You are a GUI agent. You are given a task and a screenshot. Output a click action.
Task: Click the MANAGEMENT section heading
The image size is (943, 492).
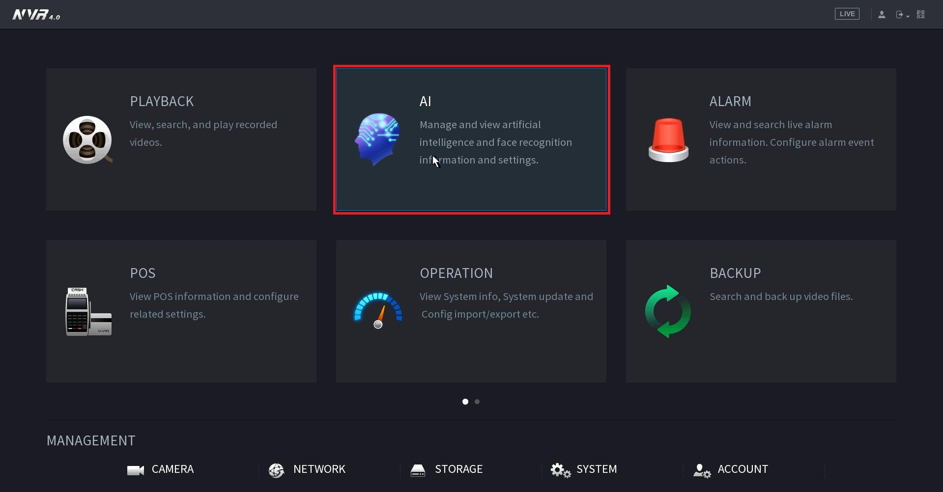91,440
